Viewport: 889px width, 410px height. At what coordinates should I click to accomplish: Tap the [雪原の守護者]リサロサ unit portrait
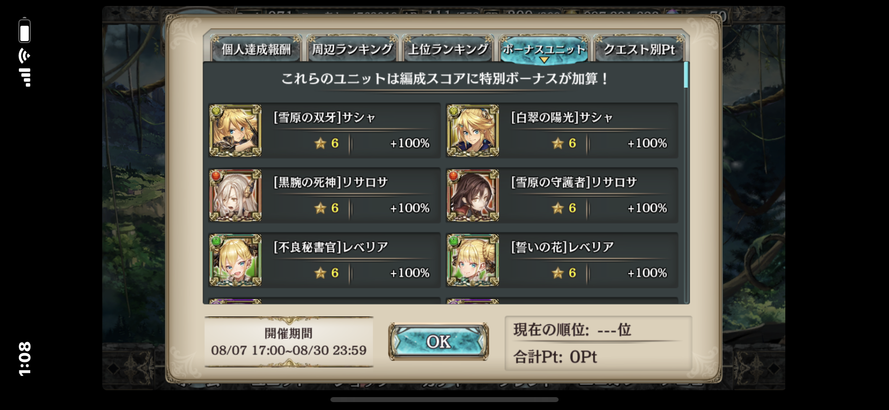tap(473, 195)
